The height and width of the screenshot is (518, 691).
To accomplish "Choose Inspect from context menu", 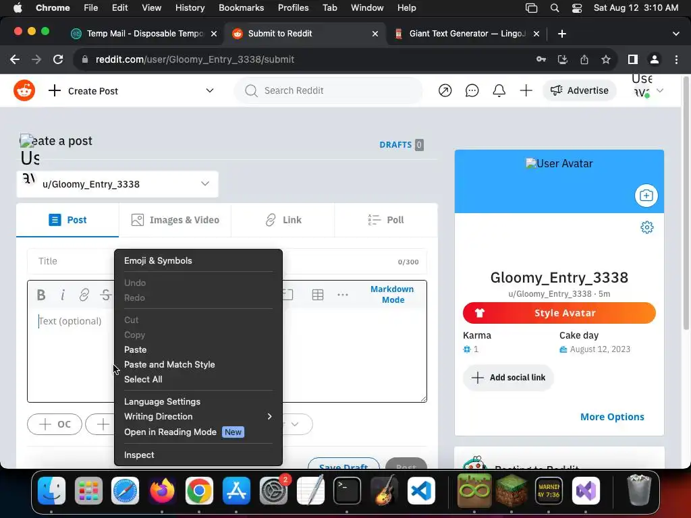I will [x=198, y=455].
